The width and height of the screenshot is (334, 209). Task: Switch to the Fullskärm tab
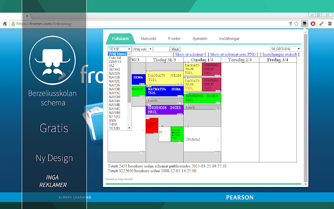click(x=121, y=39)
